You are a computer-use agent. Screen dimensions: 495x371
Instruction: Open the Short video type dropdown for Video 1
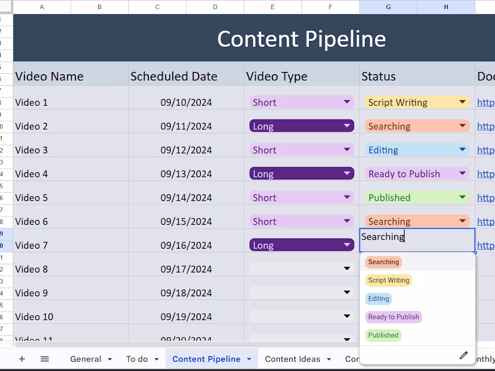pyautogui.click(x=346, y=102)
